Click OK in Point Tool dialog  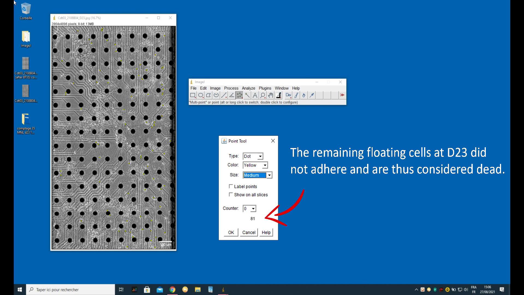pyautogui.click(x=231, y=232)
